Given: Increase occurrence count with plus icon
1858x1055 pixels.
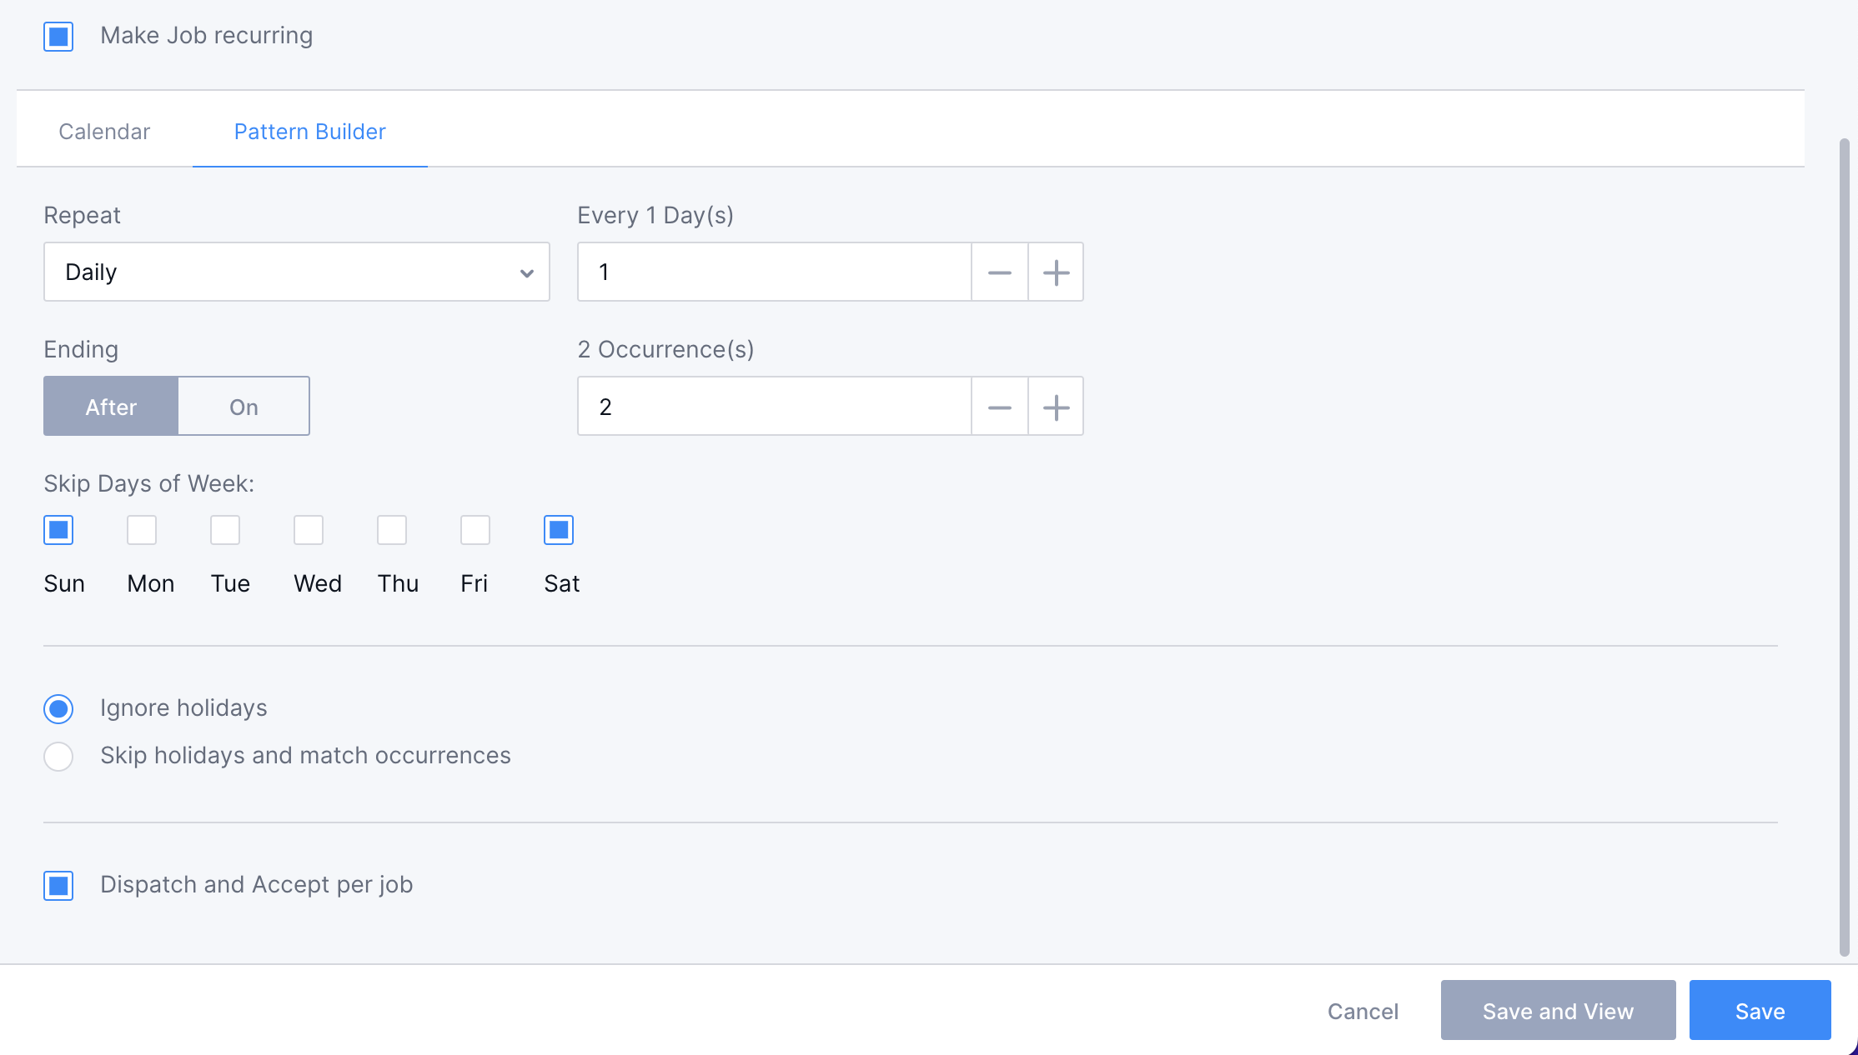Looking at the screenshot, I should pos(1055,407).
